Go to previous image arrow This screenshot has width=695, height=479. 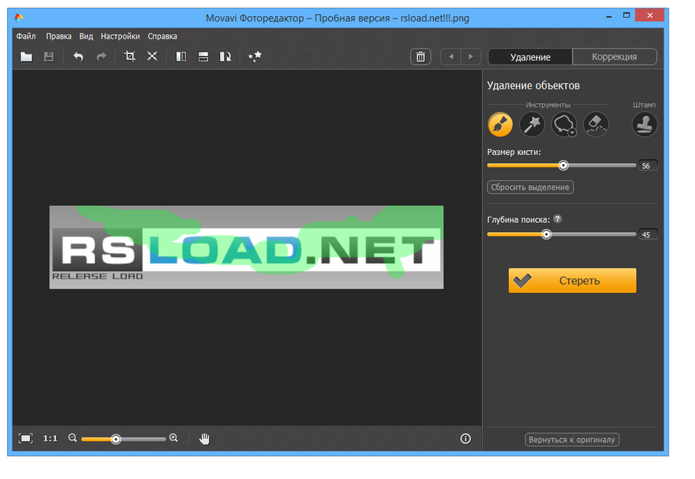point(451,56)
